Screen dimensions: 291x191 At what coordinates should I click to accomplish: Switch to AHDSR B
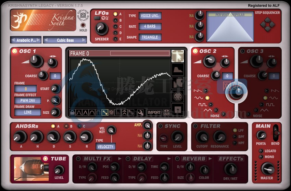[66, 126]
